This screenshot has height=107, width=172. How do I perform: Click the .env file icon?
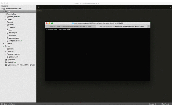(8, 30)
